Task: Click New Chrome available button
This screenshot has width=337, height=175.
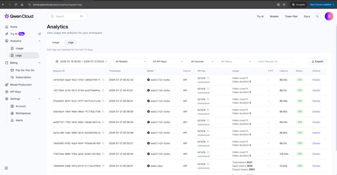Action: [322, 5]
